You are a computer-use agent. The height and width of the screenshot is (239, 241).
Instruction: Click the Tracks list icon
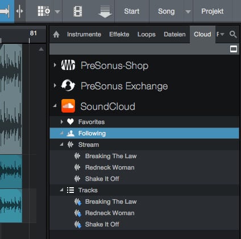[70, 190]
